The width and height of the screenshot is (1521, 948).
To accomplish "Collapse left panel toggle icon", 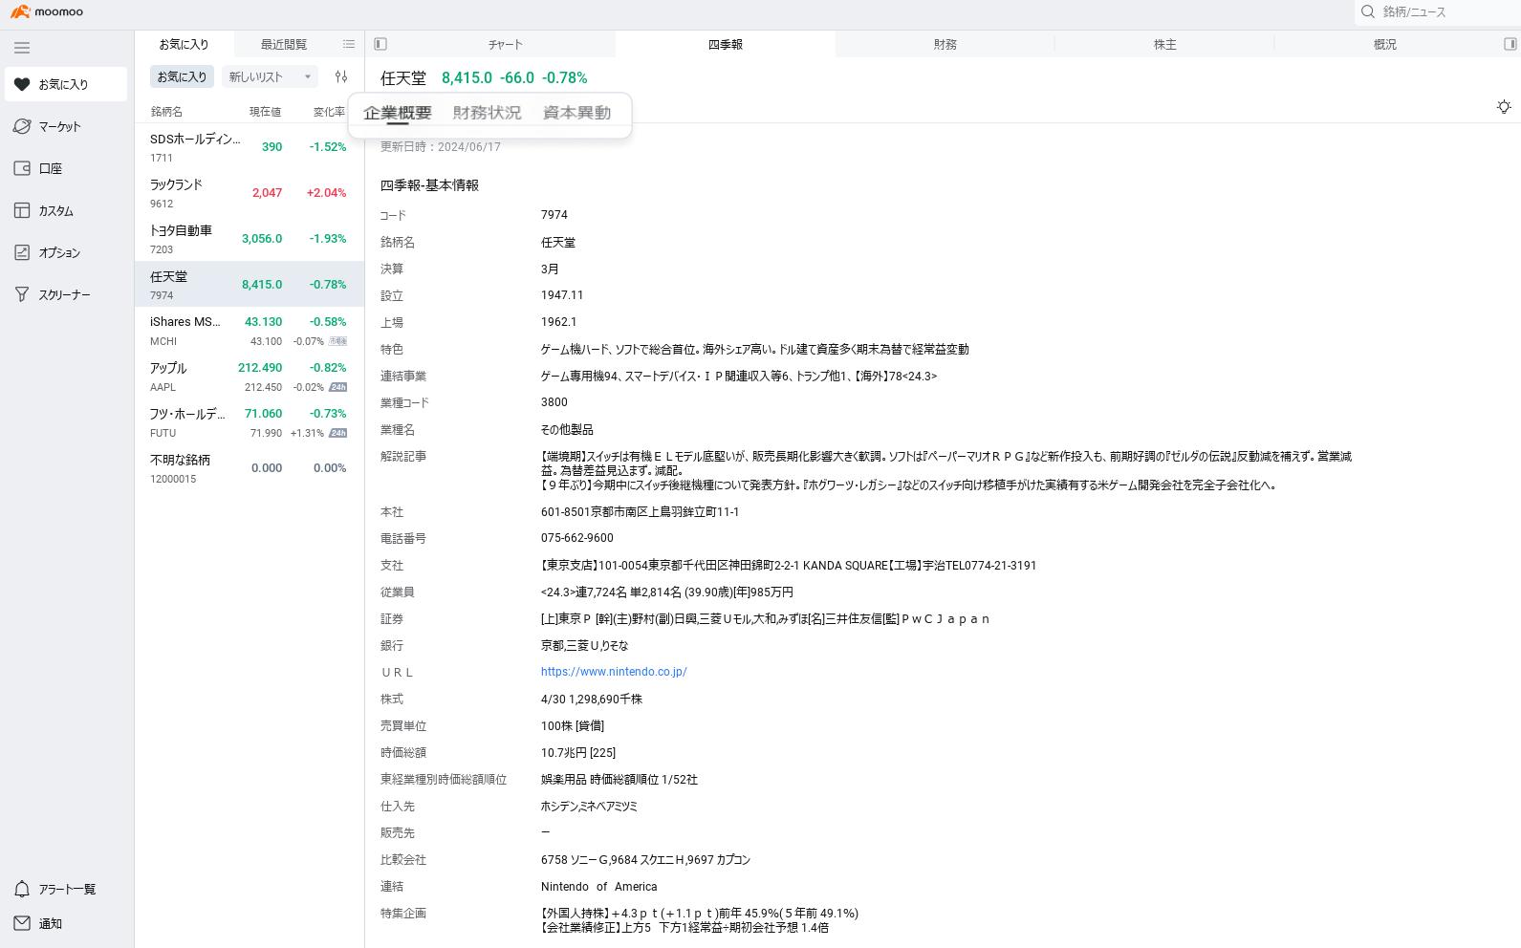I will click(380, 44).
